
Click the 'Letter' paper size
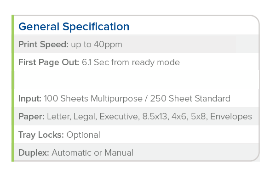pyautogui.click(x=59, y=117)
